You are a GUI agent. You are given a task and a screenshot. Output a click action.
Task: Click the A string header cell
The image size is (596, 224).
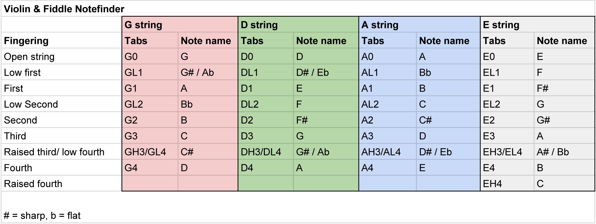tap(419, 25)
